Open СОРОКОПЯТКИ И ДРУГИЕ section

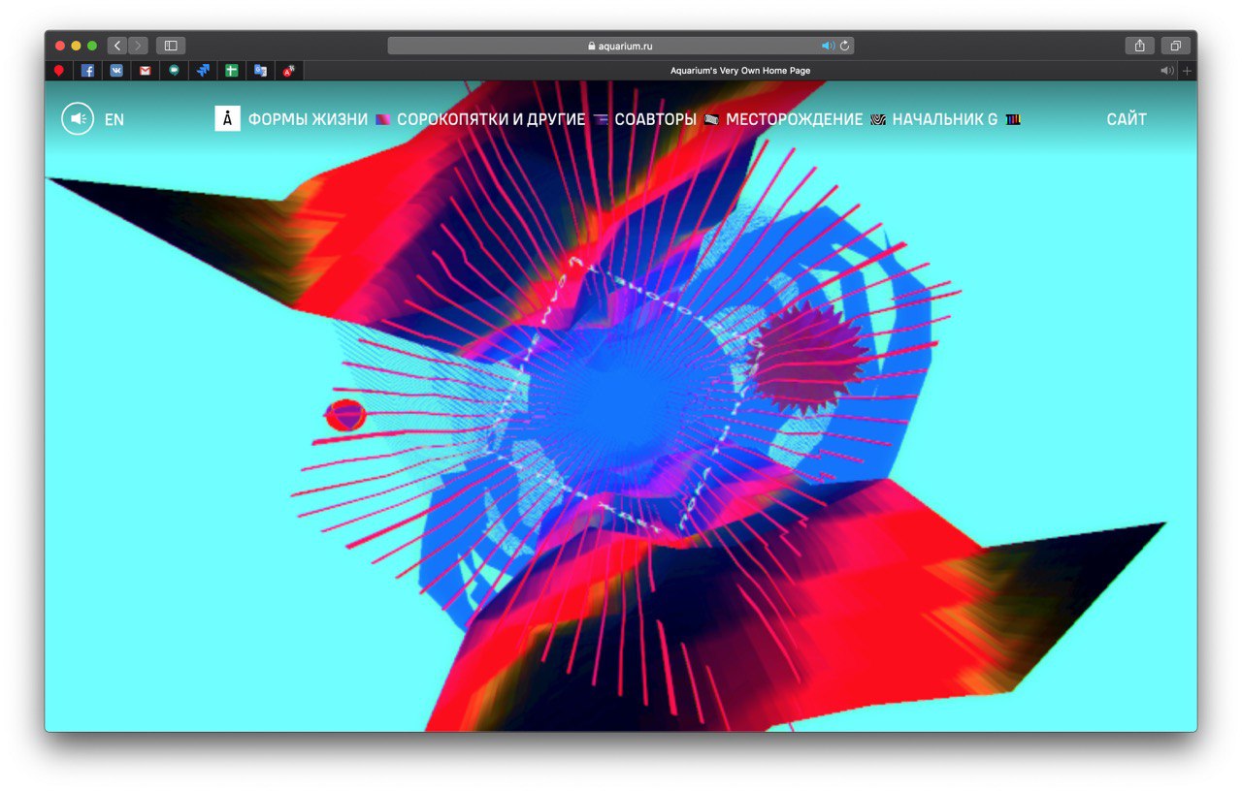(491, 120)
